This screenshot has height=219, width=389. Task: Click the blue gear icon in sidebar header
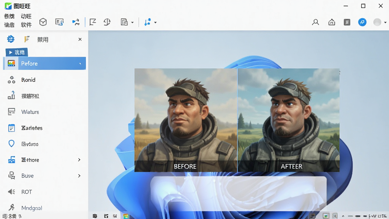coord(11,39)
